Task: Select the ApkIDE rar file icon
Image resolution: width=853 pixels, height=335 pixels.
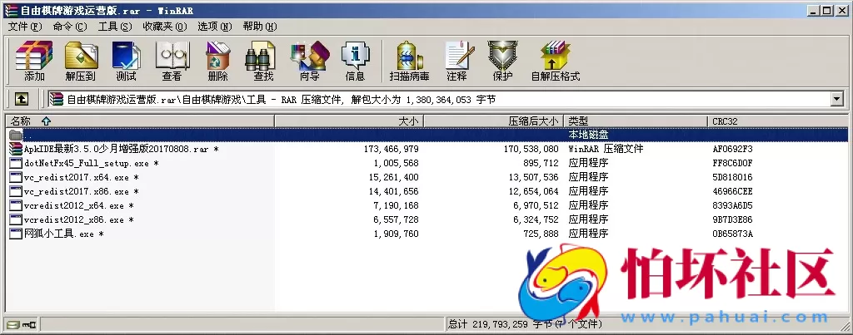Action: (x=16, y=148)
